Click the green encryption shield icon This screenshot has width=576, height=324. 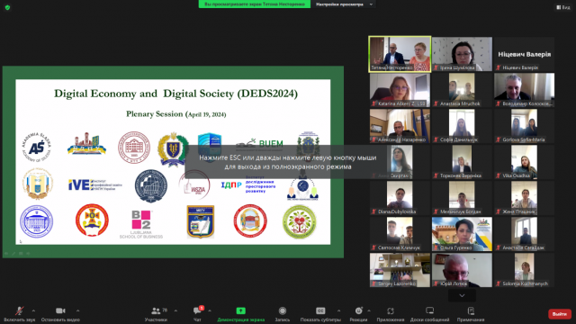pyautogui.click(x=7, y=7)
